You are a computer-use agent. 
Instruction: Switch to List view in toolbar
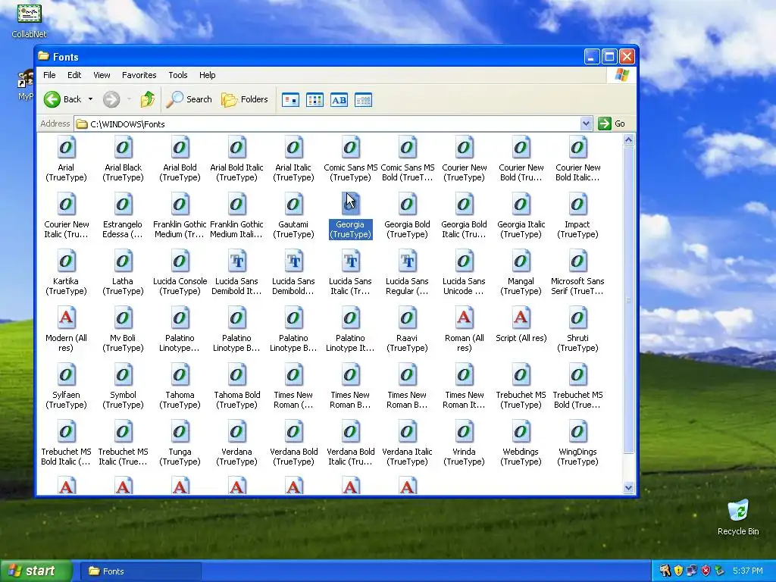pos(314,100)
